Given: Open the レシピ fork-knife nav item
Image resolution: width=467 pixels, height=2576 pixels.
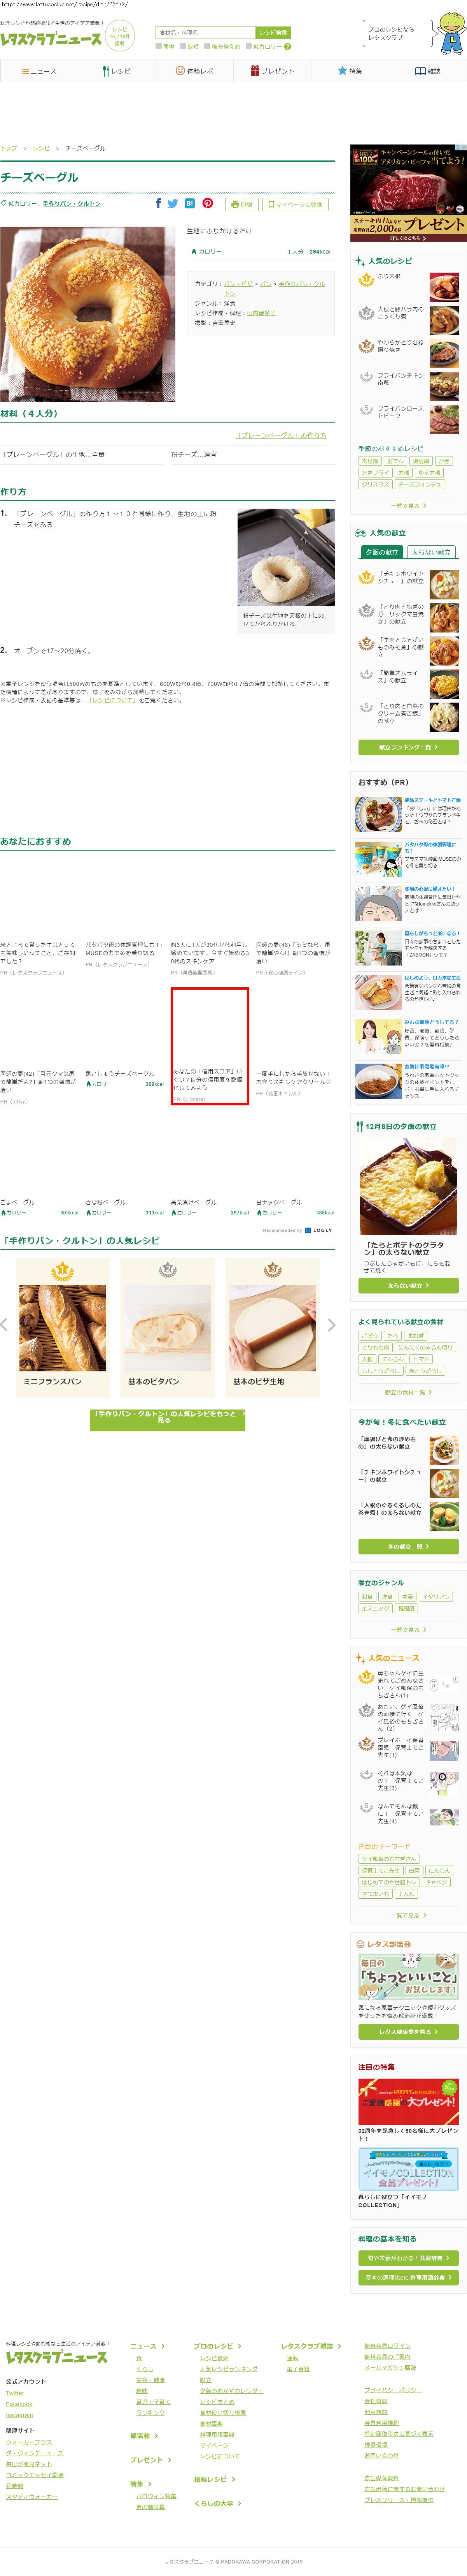Looking at the screenshot, I should [117, 71].
